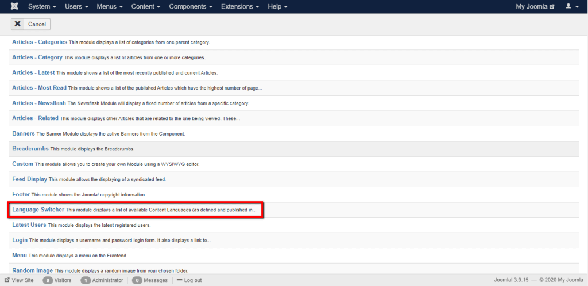Open the Users dropdown menu
The width and height of the screenshot is (588, 286).
(x=76, y=6)
